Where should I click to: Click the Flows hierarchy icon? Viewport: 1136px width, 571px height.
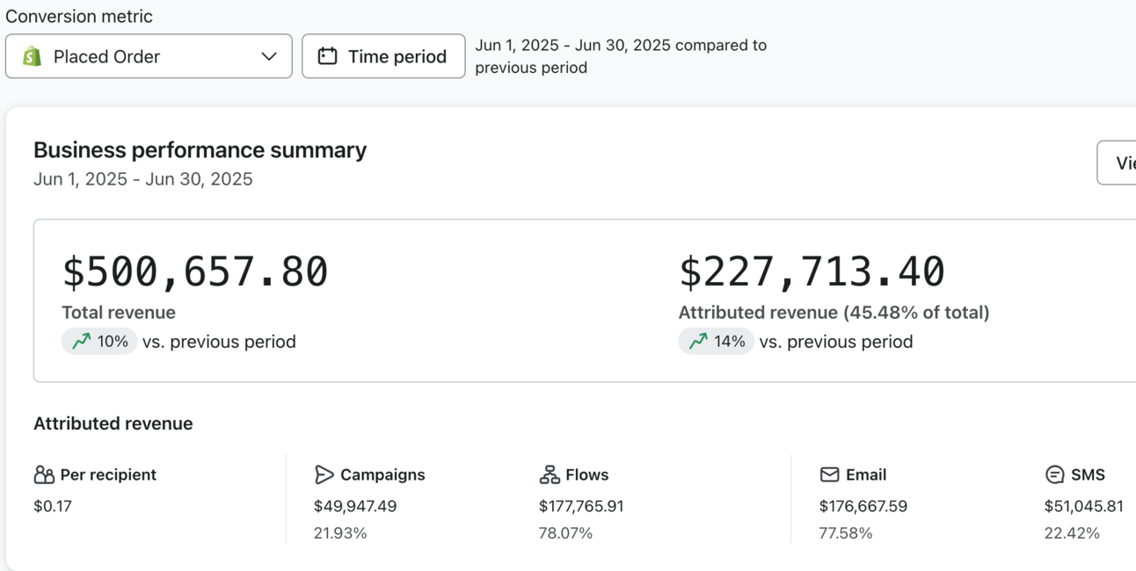pos(550,475)
